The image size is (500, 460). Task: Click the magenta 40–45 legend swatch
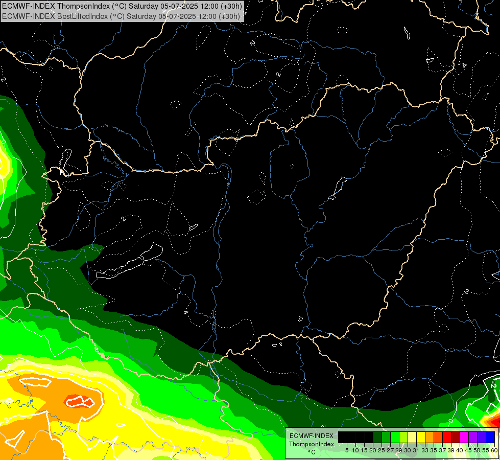(x=464, y=438)
